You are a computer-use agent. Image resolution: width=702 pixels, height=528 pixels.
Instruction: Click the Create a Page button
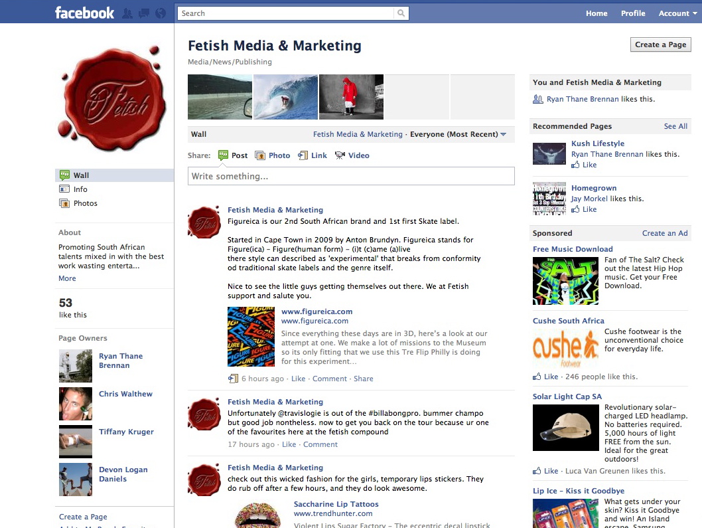[x=660, y=44]
